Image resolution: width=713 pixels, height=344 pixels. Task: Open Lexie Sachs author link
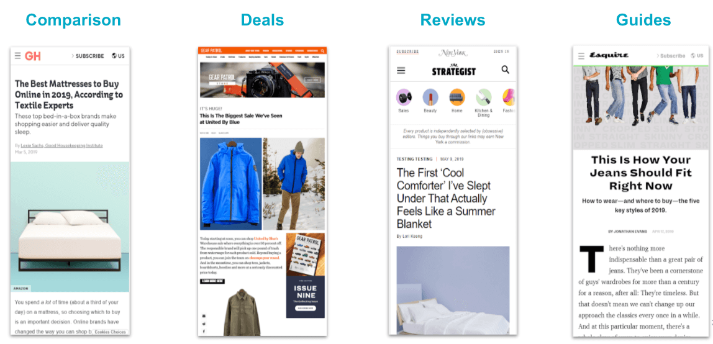coord(62,145)
